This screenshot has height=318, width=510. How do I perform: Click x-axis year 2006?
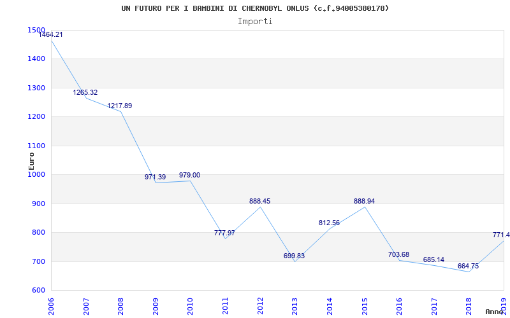pyautogui.click(x=51, y=307)
